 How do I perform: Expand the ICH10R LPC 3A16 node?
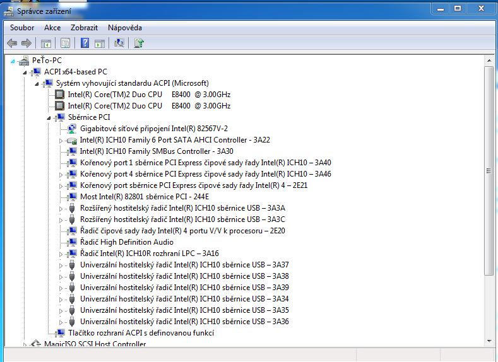click(61, 254)
